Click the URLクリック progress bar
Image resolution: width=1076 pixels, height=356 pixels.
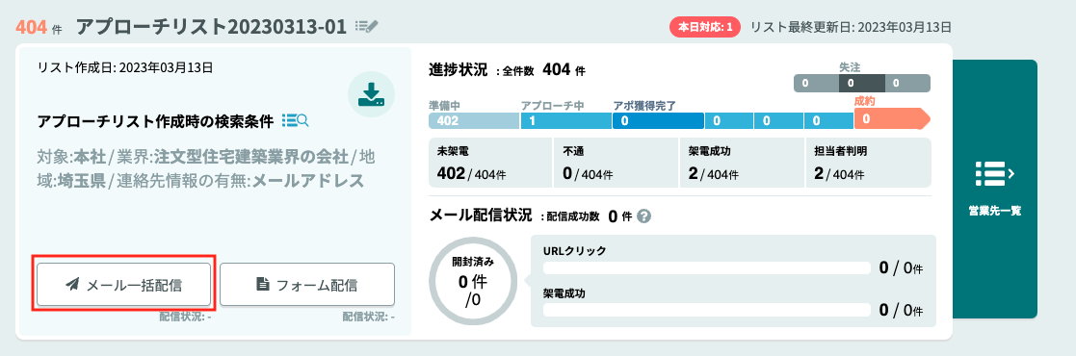[704, 268]
